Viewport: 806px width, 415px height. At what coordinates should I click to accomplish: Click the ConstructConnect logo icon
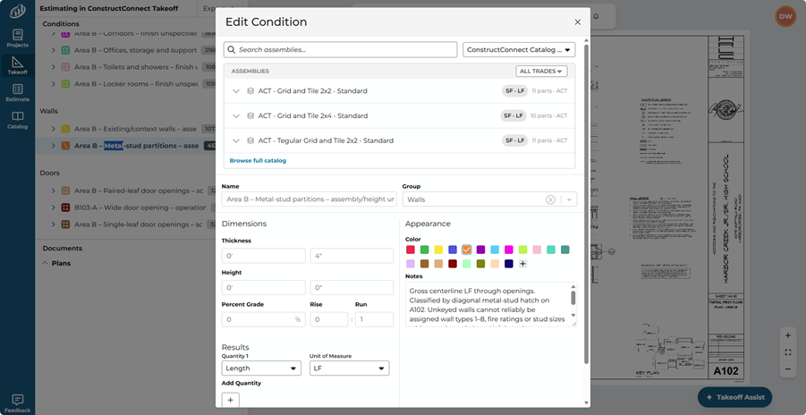pos(18,12)
